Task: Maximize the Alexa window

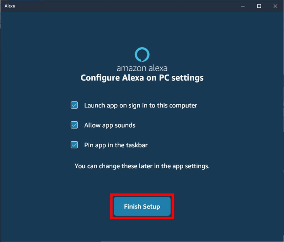Action: (x=259, y=6)
